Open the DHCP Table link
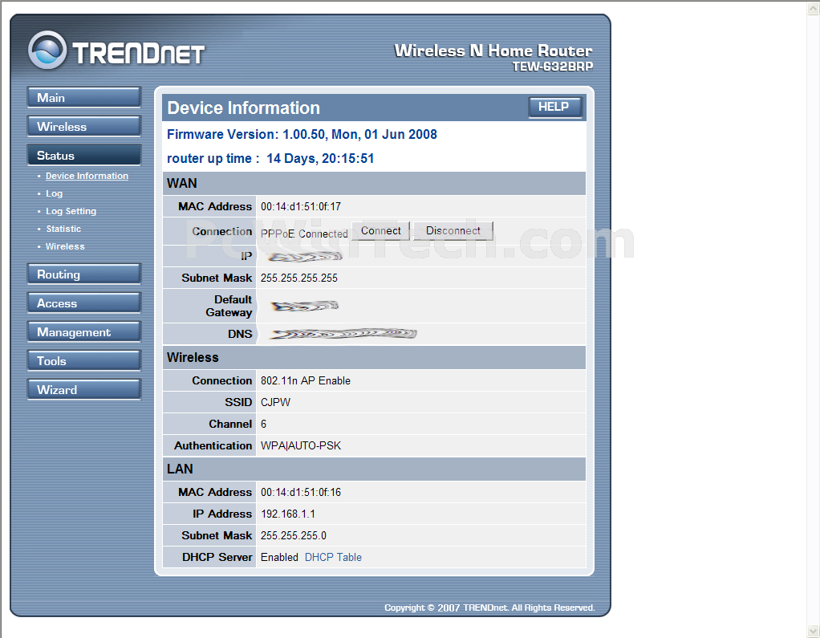The height and width of the screenshot is (638, 820). 333,558
